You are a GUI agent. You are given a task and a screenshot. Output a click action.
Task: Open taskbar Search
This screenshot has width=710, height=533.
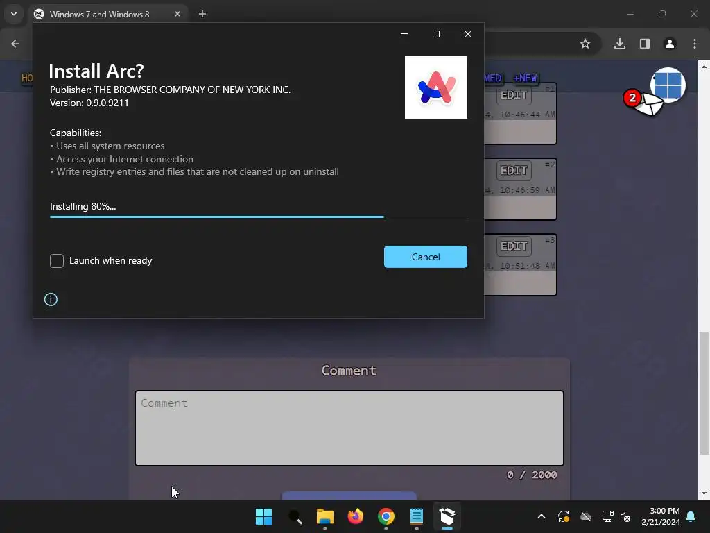click(295, 516)
